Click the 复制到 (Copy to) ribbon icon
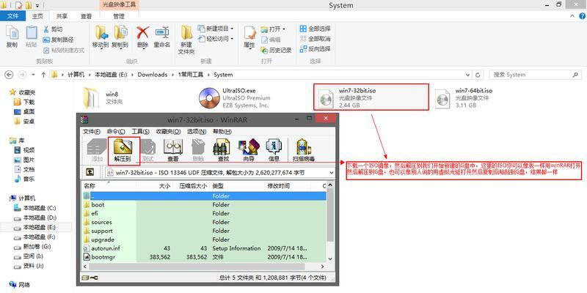587x293 pixels. tap(120, 33)
